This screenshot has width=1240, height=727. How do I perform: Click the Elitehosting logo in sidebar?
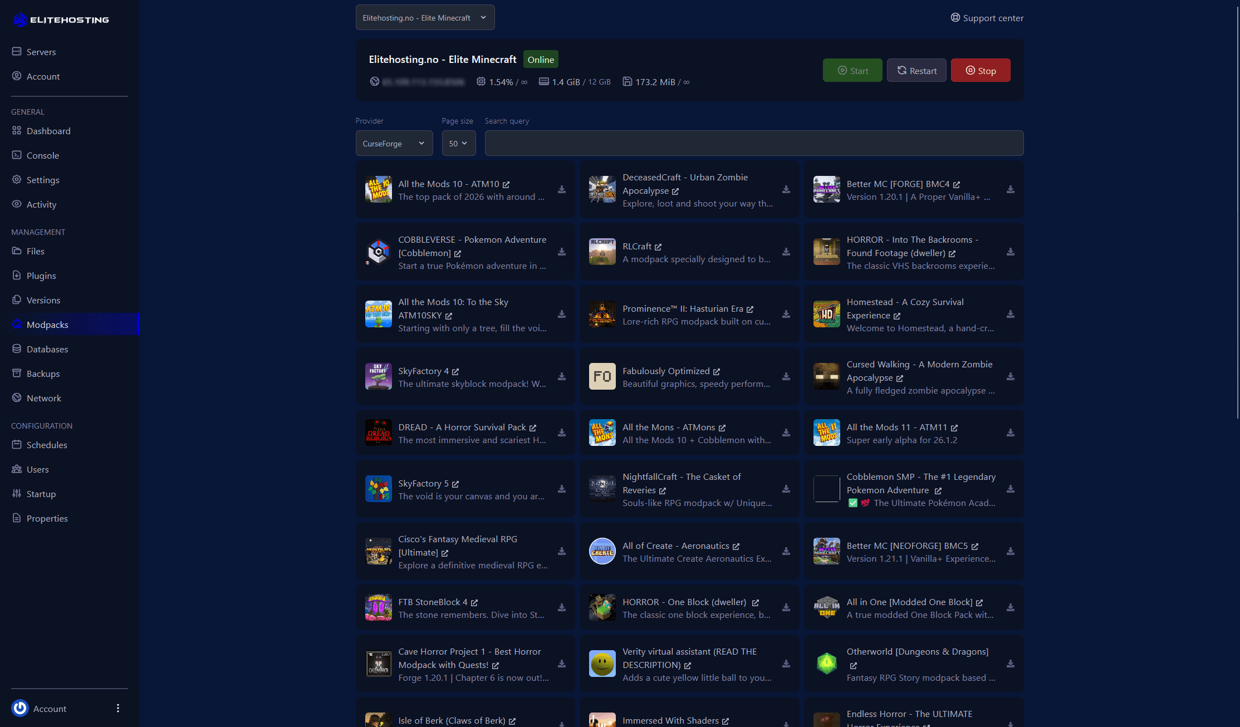point(61,19)
